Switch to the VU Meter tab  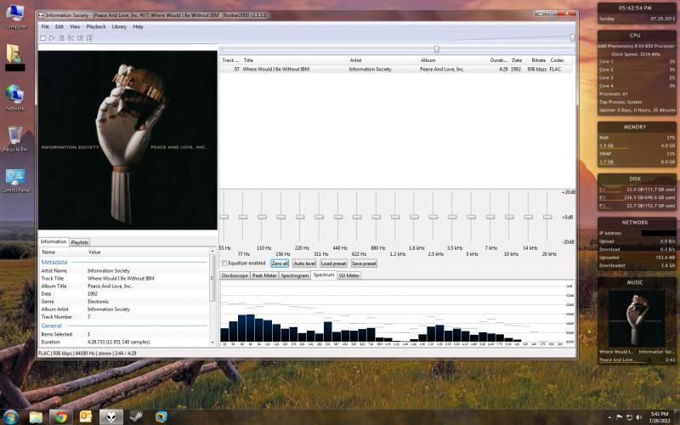click(349, 275)
